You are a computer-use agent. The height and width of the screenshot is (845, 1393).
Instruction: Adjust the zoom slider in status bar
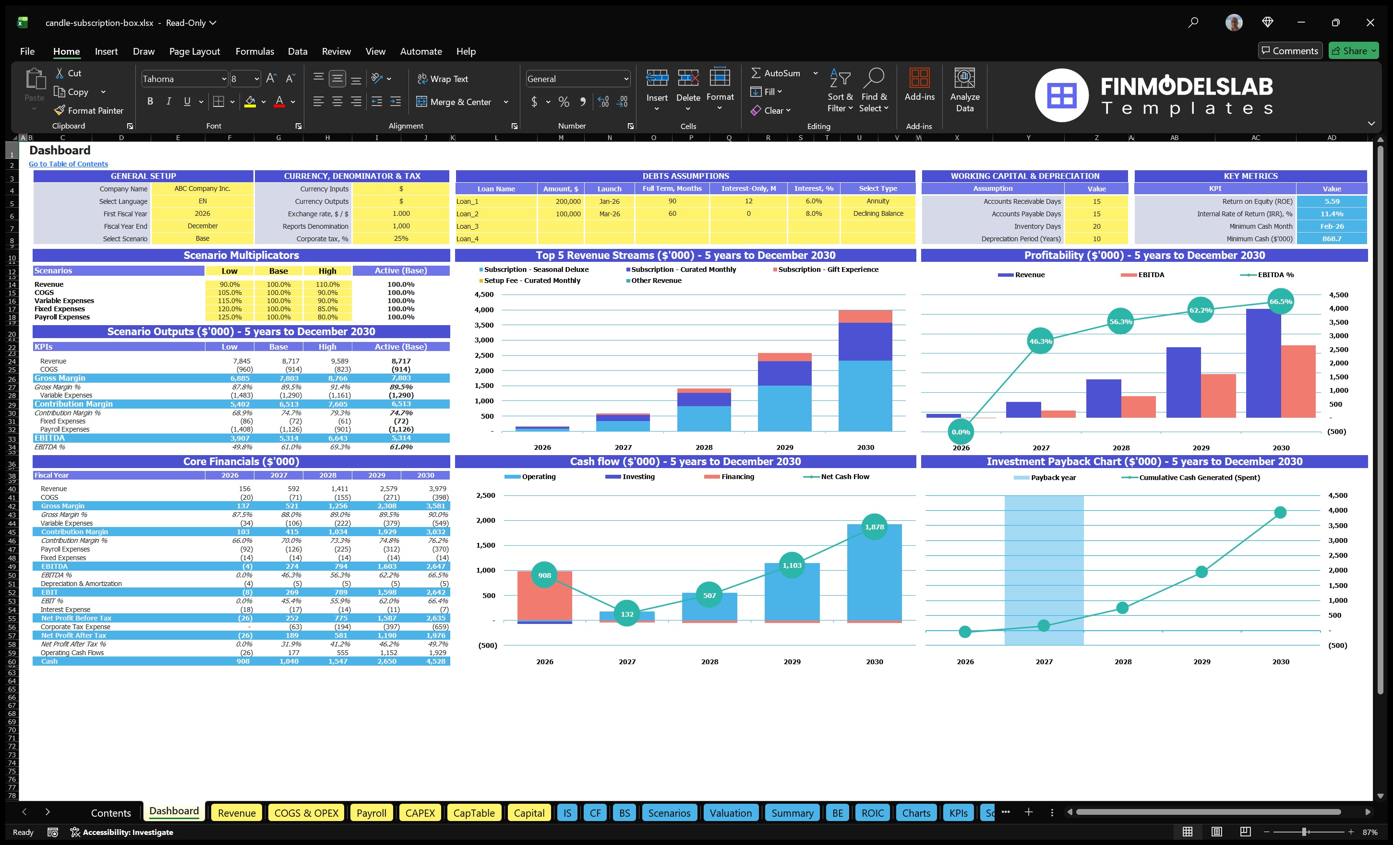point(1304,832)
